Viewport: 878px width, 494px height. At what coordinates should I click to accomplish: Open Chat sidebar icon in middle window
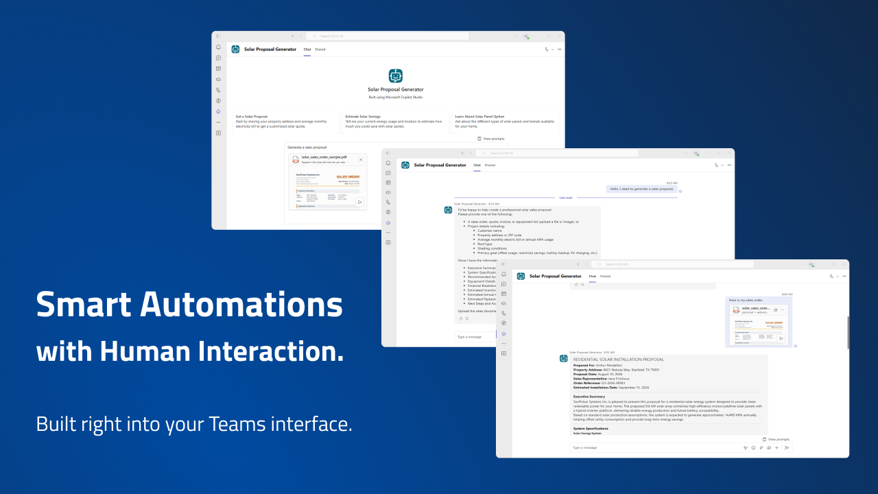click(x=388, y=173)
